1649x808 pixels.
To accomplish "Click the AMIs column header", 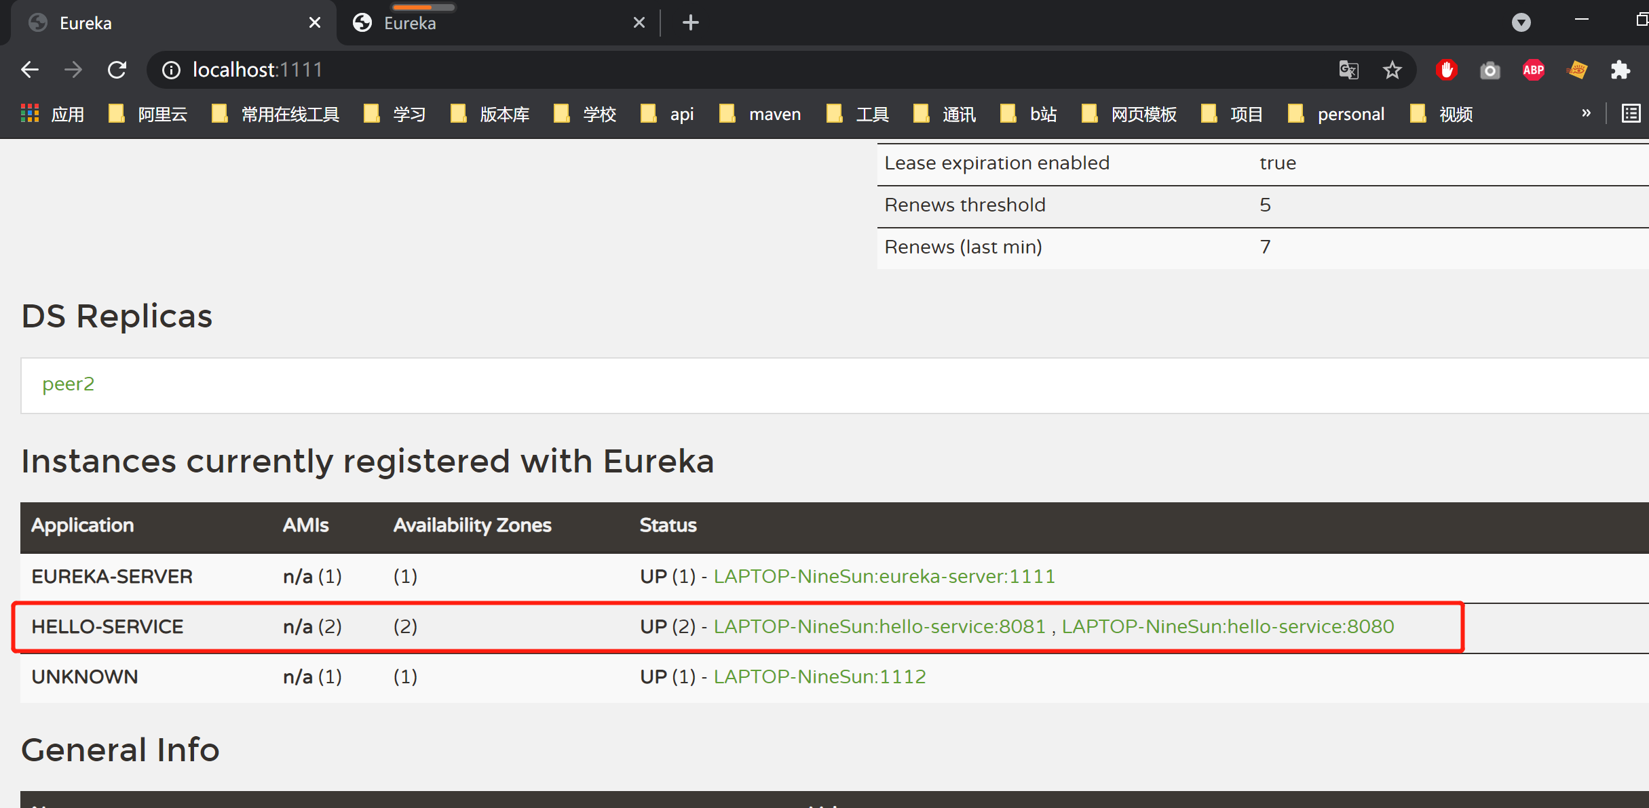I will (305, 525).
